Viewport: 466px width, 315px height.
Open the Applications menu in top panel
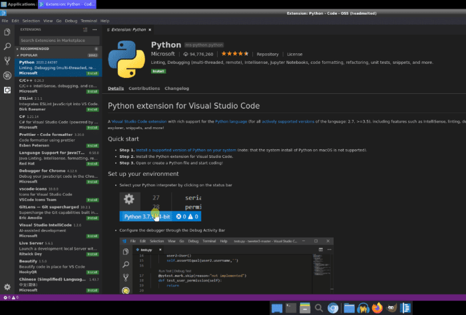18,4
